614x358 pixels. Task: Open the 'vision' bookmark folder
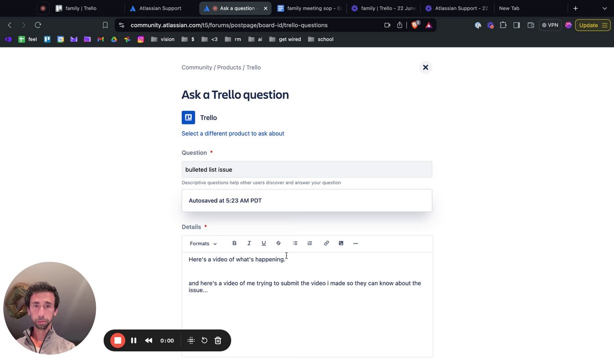point(163,39)
